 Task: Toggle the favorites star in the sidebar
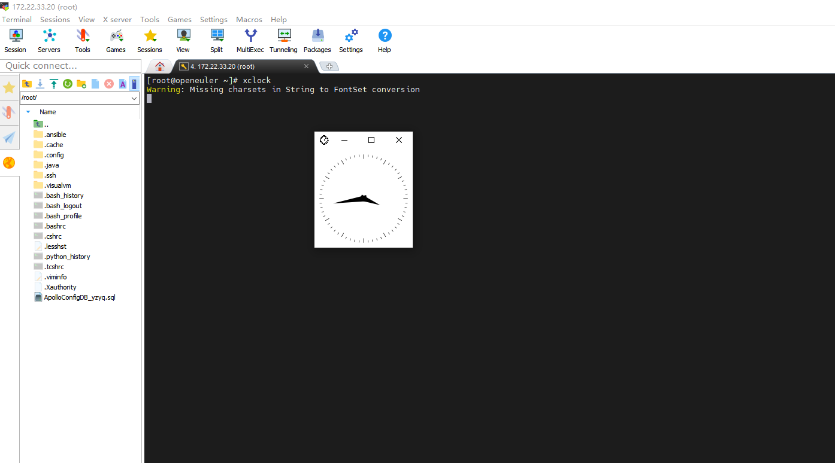click(9, 87)
